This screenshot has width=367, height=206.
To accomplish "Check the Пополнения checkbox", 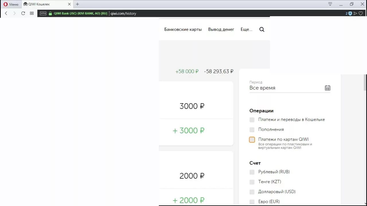I will pyautogui.click(x=252, y=130).
